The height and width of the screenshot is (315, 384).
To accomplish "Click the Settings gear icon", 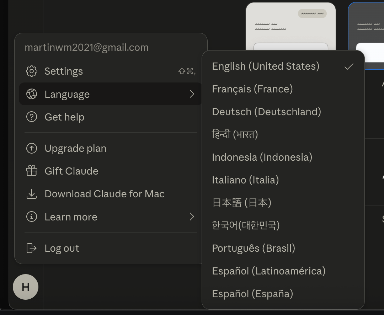I will [x=32, y=71].
